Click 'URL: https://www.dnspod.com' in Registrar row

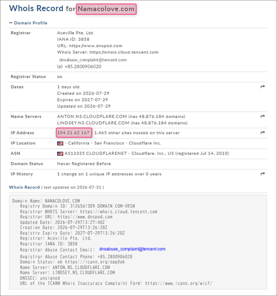[90, 46]
